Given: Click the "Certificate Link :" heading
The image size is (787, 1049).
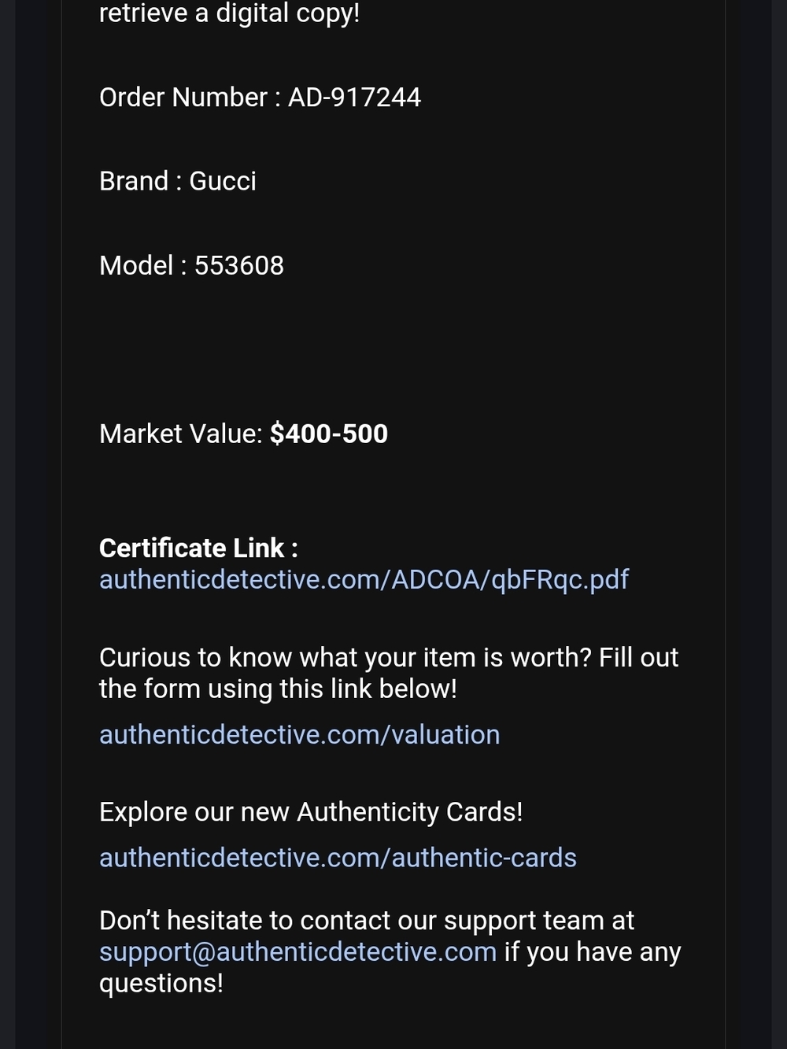Looking at the screenshot, I should pos(198,549).
